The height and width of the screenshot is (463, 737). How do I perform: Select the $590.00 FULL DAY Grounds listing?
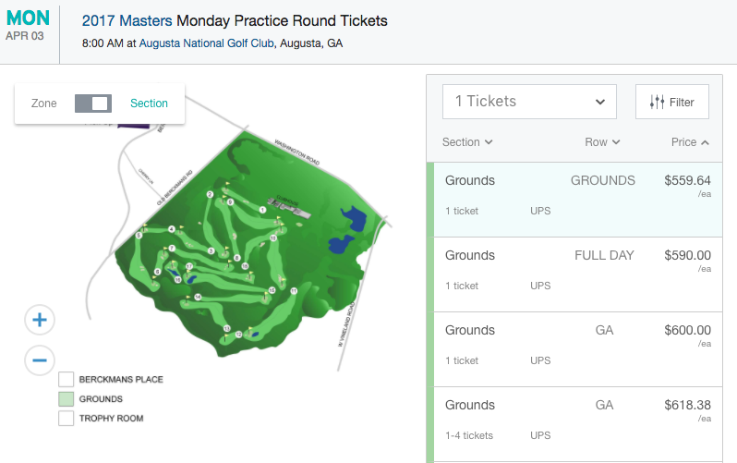(x=577, y=274)
